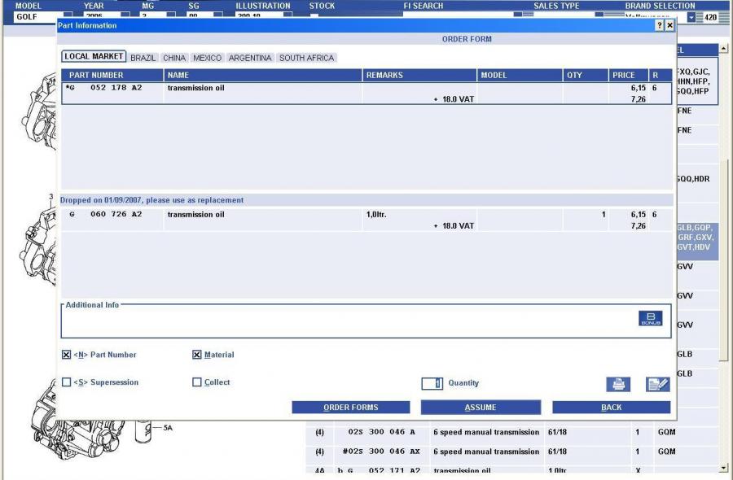Open the CHINA market tab

pos(174,58)
